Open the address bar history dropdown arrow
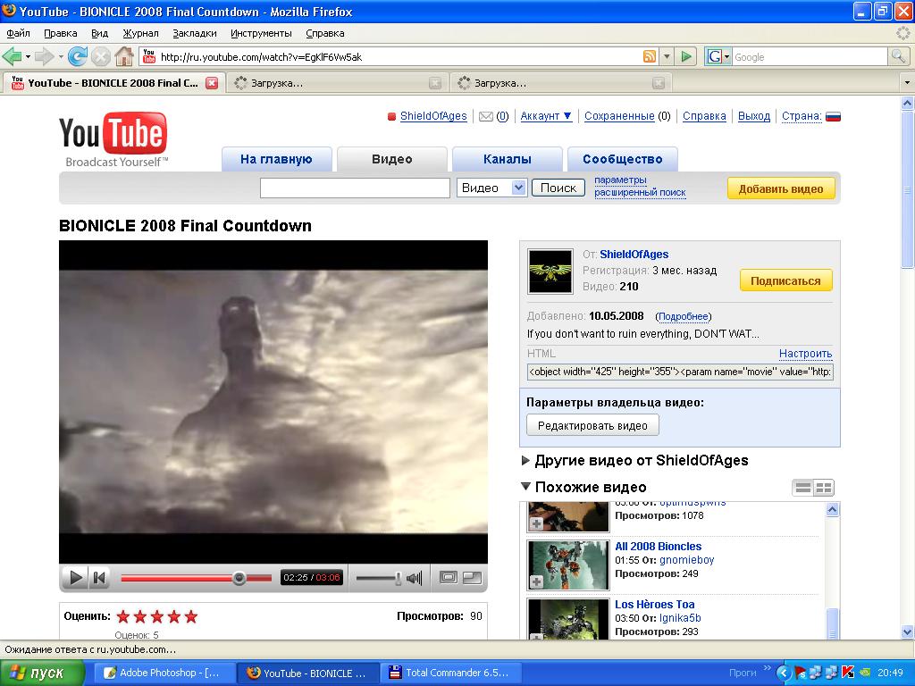Viewport: 915px width, 686px height. [x=667, y=56]
